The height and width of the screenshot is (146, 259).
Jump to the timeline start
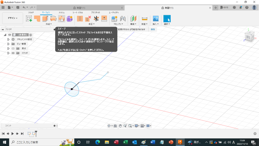[3, 134]
